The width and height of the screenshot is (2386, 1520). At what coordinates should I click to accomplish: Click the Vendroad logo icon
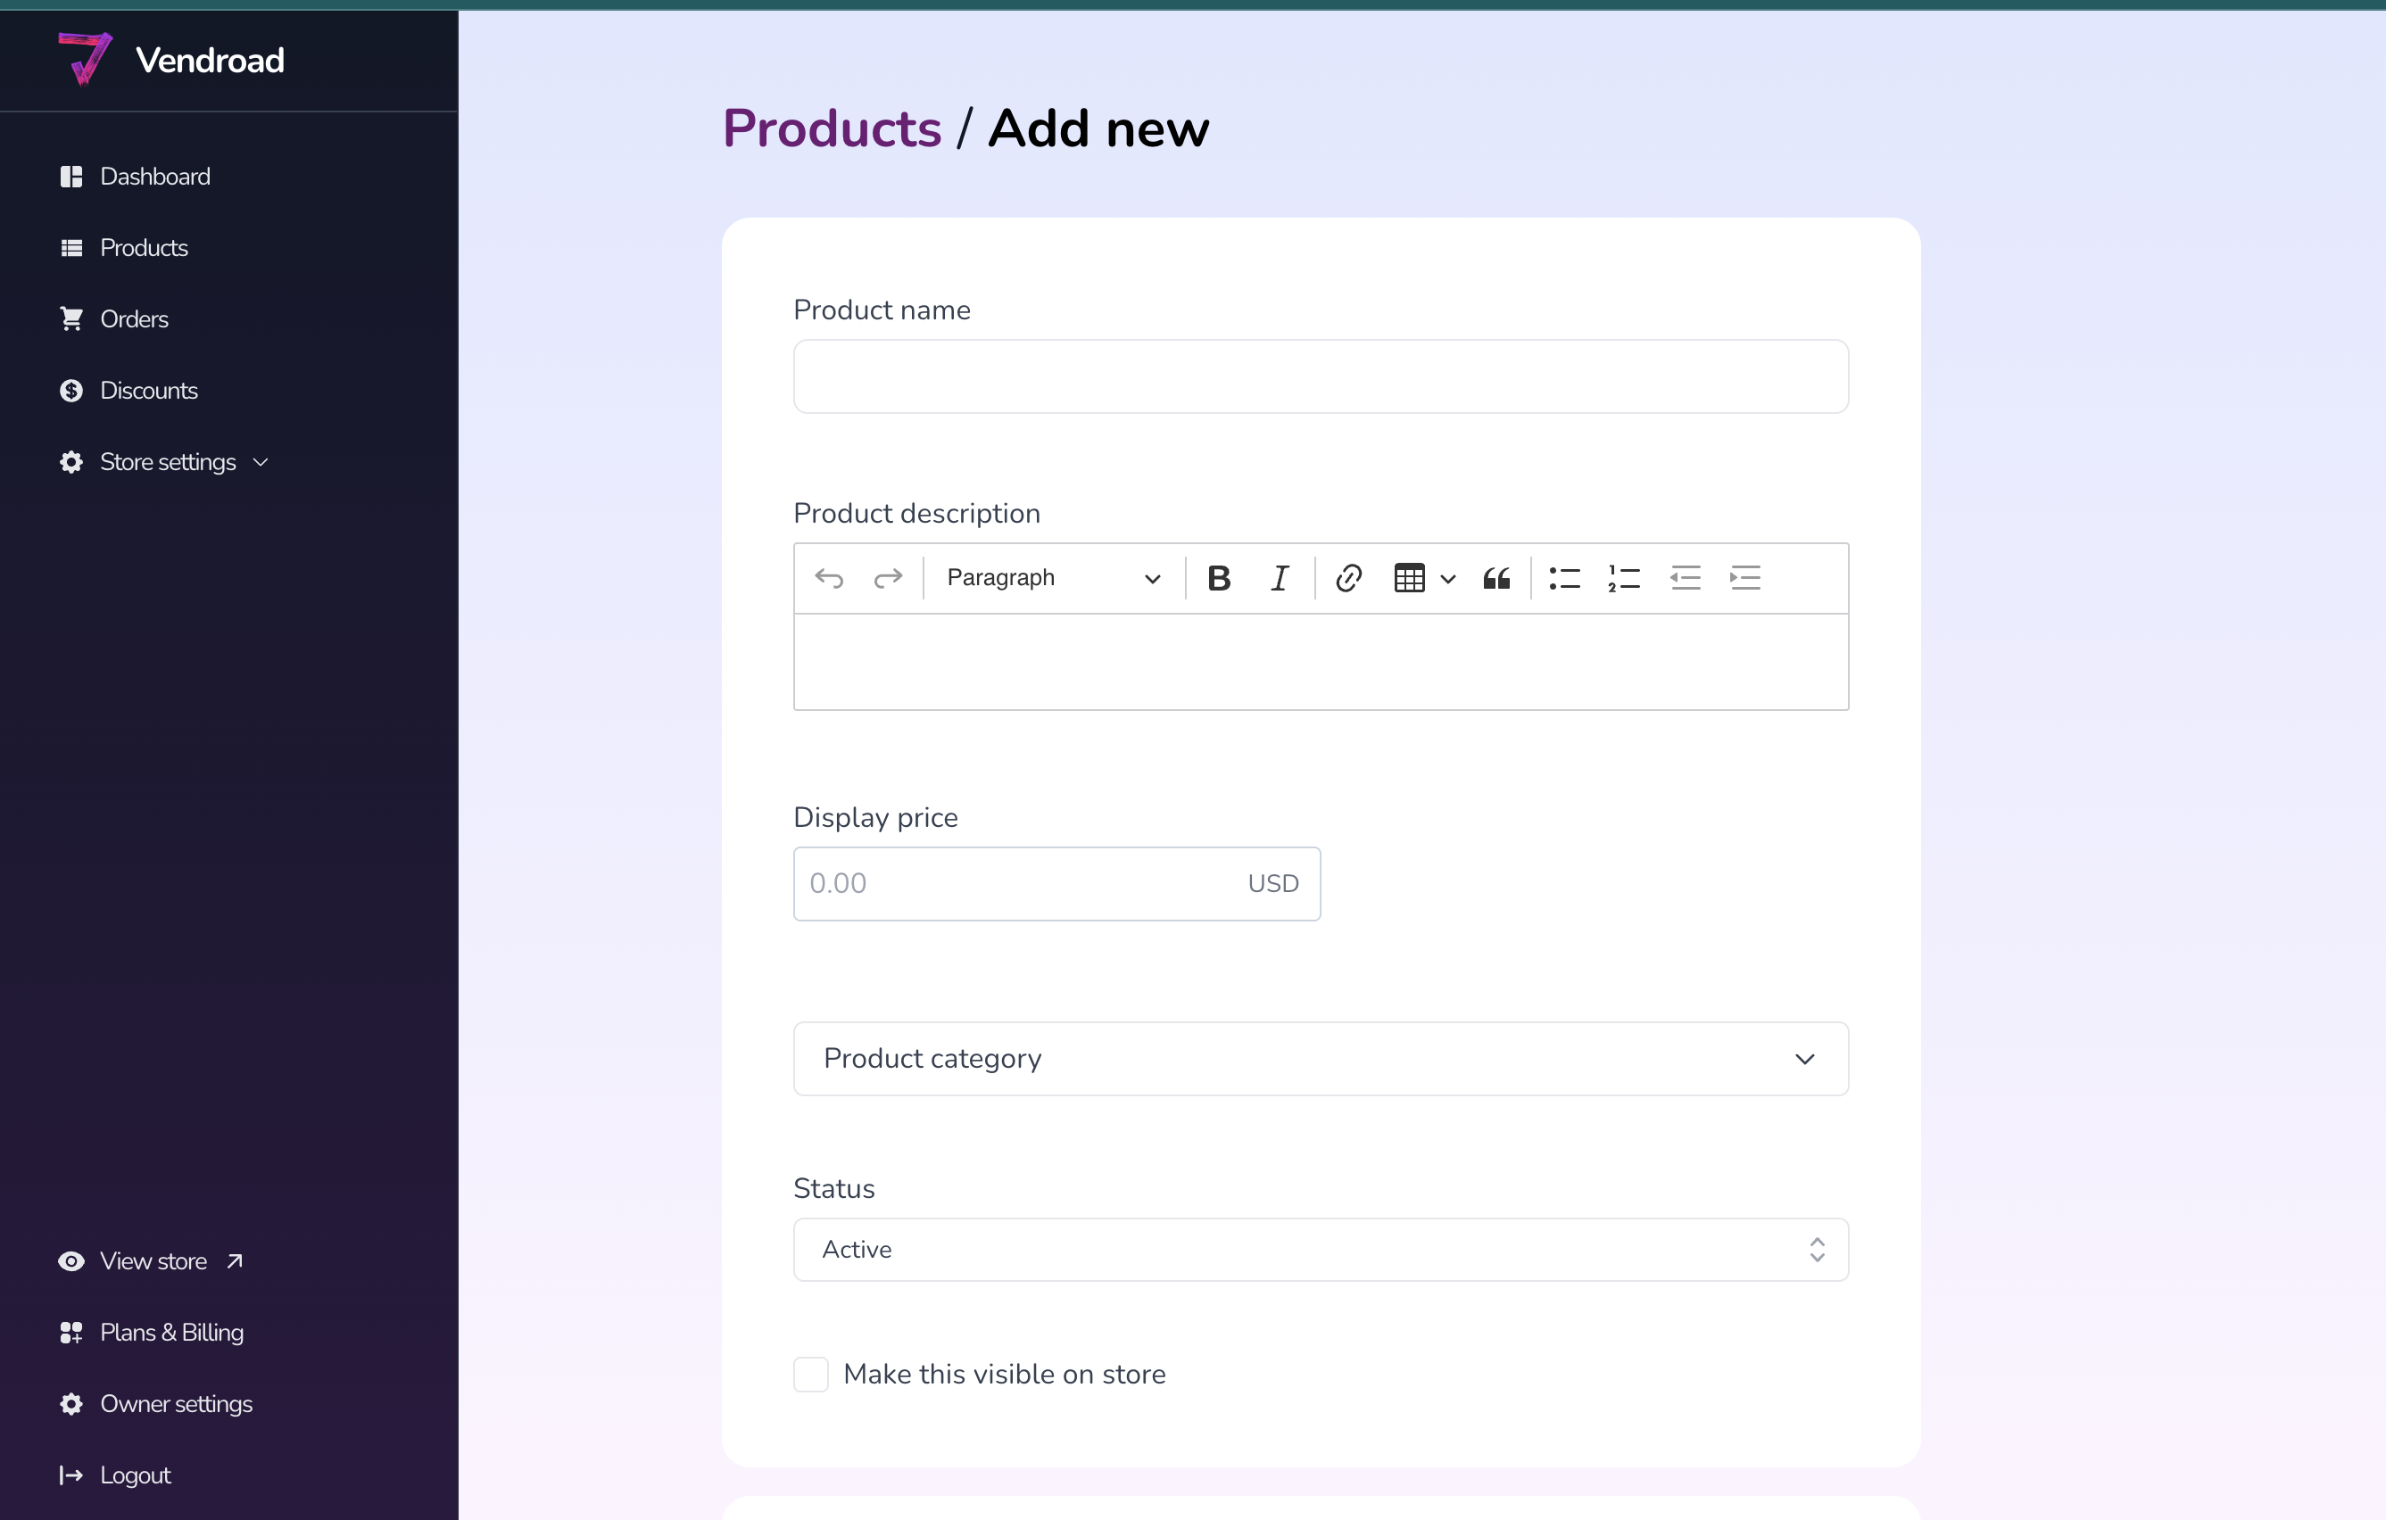[x=86, y=59]
